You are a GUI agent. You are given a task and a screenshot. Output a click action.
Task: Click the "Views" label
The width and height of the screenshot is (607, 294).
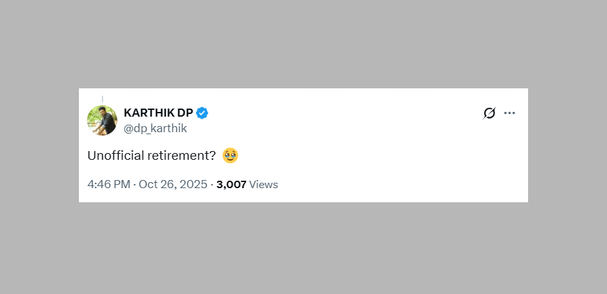(264, 184)
